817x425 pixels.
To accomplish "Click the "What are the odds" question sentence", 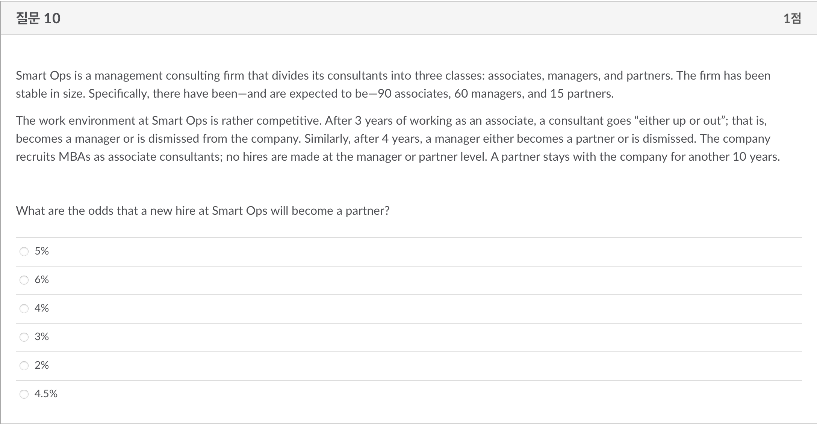I will click(x=203, y=211).
